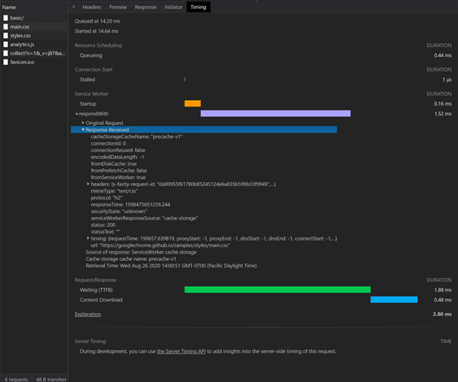The width and height of the screenshot is (458, 382).
Task: Switch to the Preview tab
Action: (118, 7)
